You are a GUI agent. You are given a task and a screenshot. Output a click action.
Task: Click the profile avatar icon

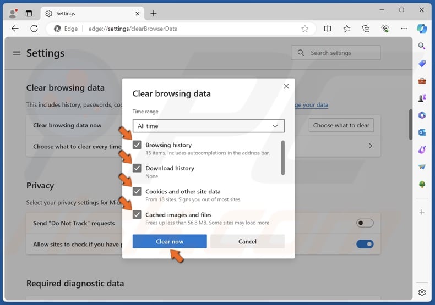click(x=13, y=13)
